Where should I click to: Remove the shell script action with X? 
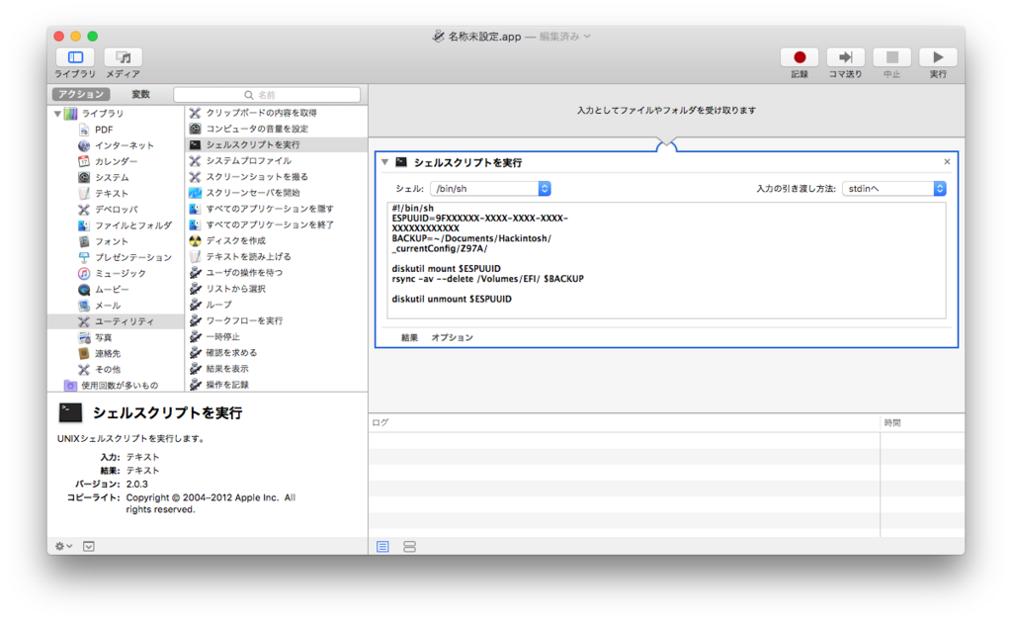pos(947,161)
